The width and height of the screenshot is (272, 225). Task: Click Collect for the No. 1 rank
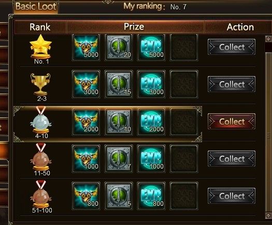tap(232, 47)
